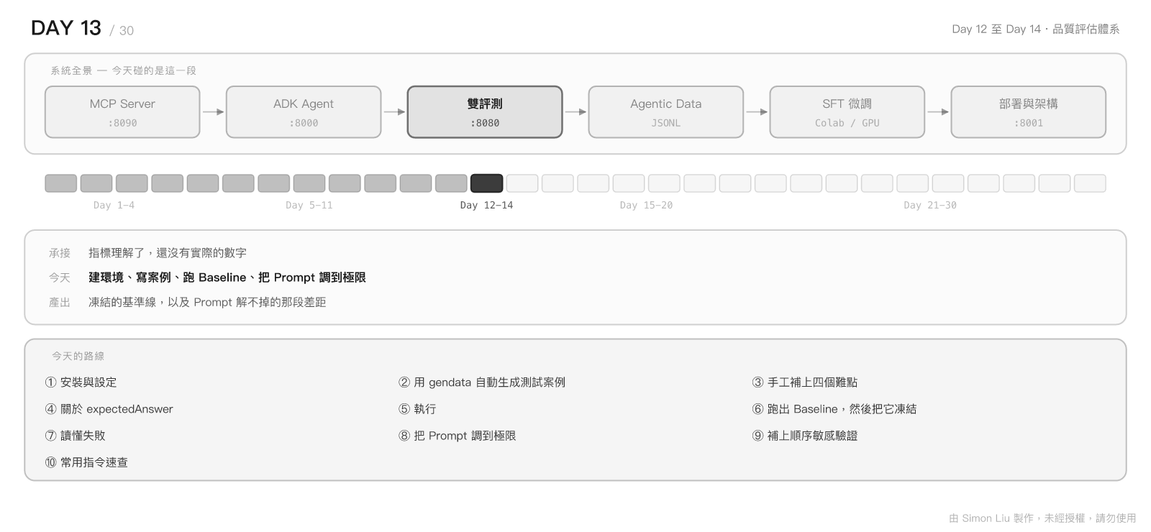Click the Day 5–11 timeline label
The height and width of the screenshot is (532, 1151).
[309, 205]
